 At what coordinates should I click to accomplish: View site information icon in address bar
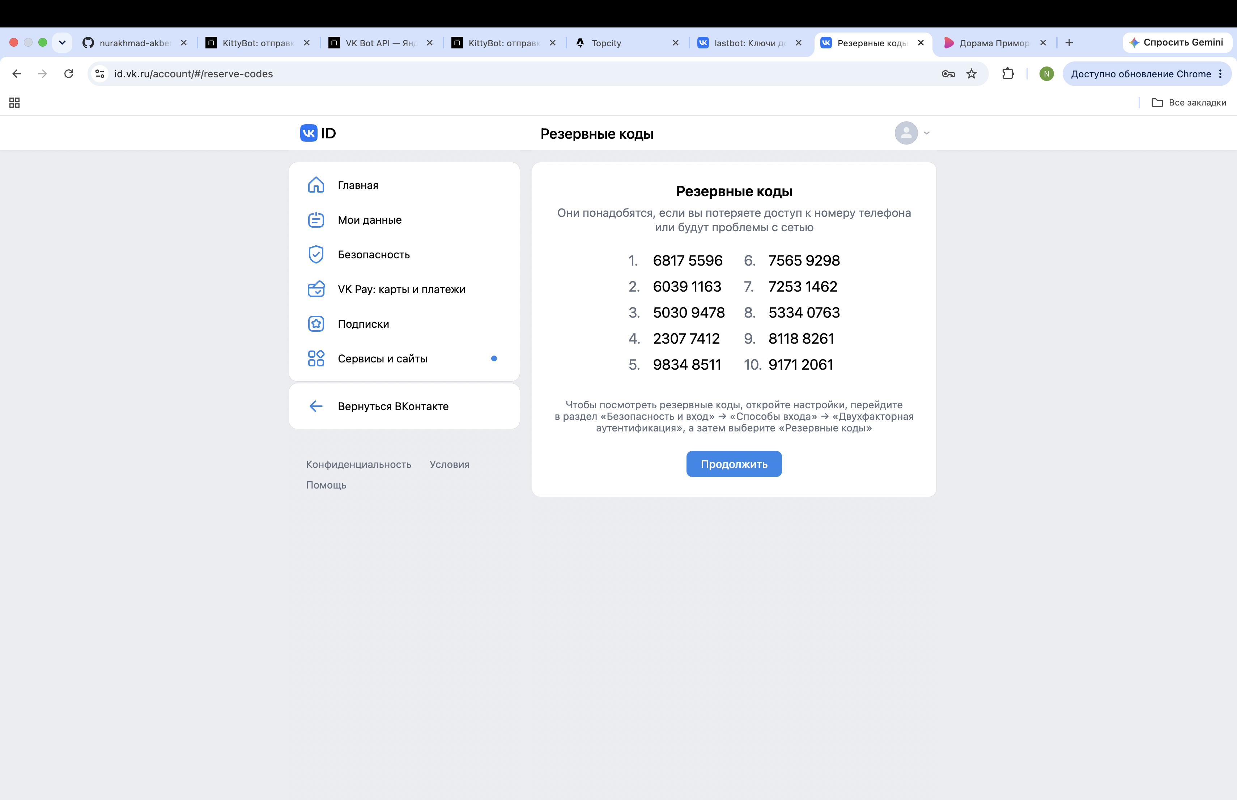click(x=100, y=74)
